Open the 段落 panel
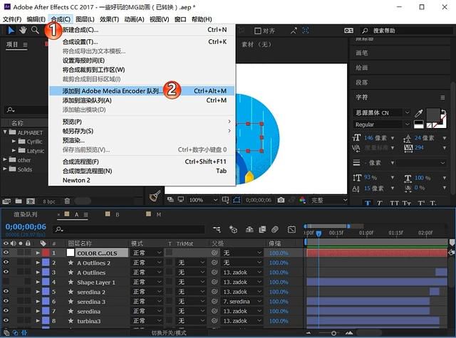Screen dimensions: 456x338 [362, 83]
